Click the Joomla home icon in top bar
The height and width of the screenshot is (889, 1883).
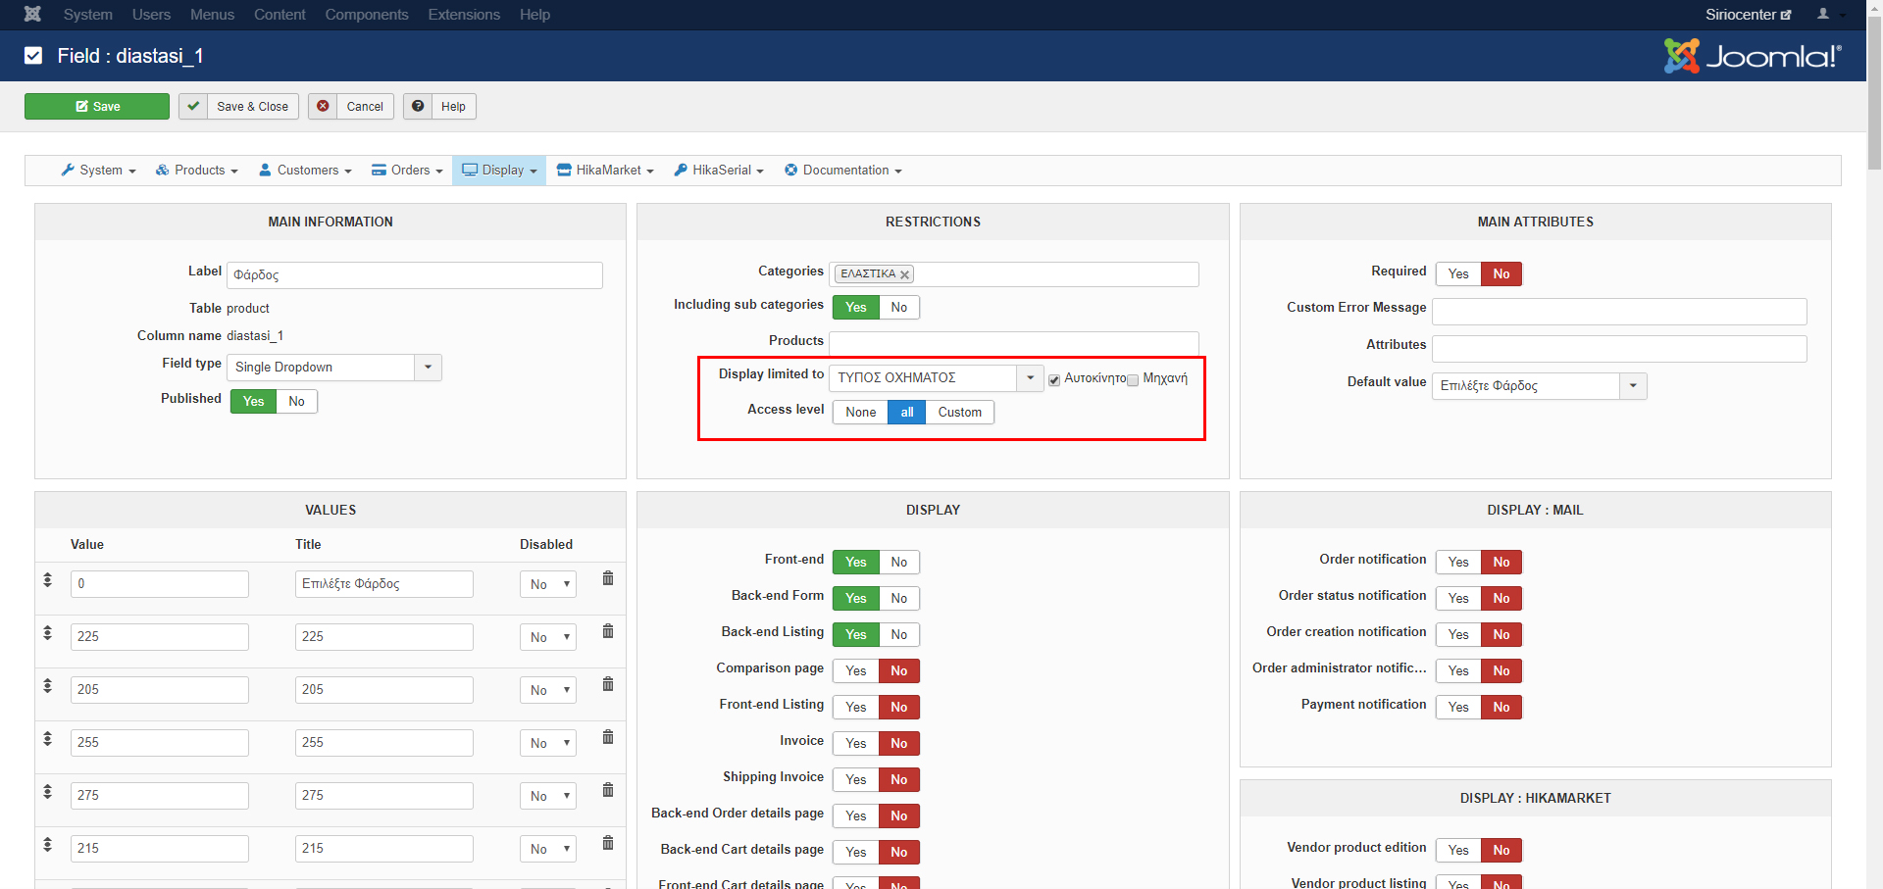pos(32,14)
